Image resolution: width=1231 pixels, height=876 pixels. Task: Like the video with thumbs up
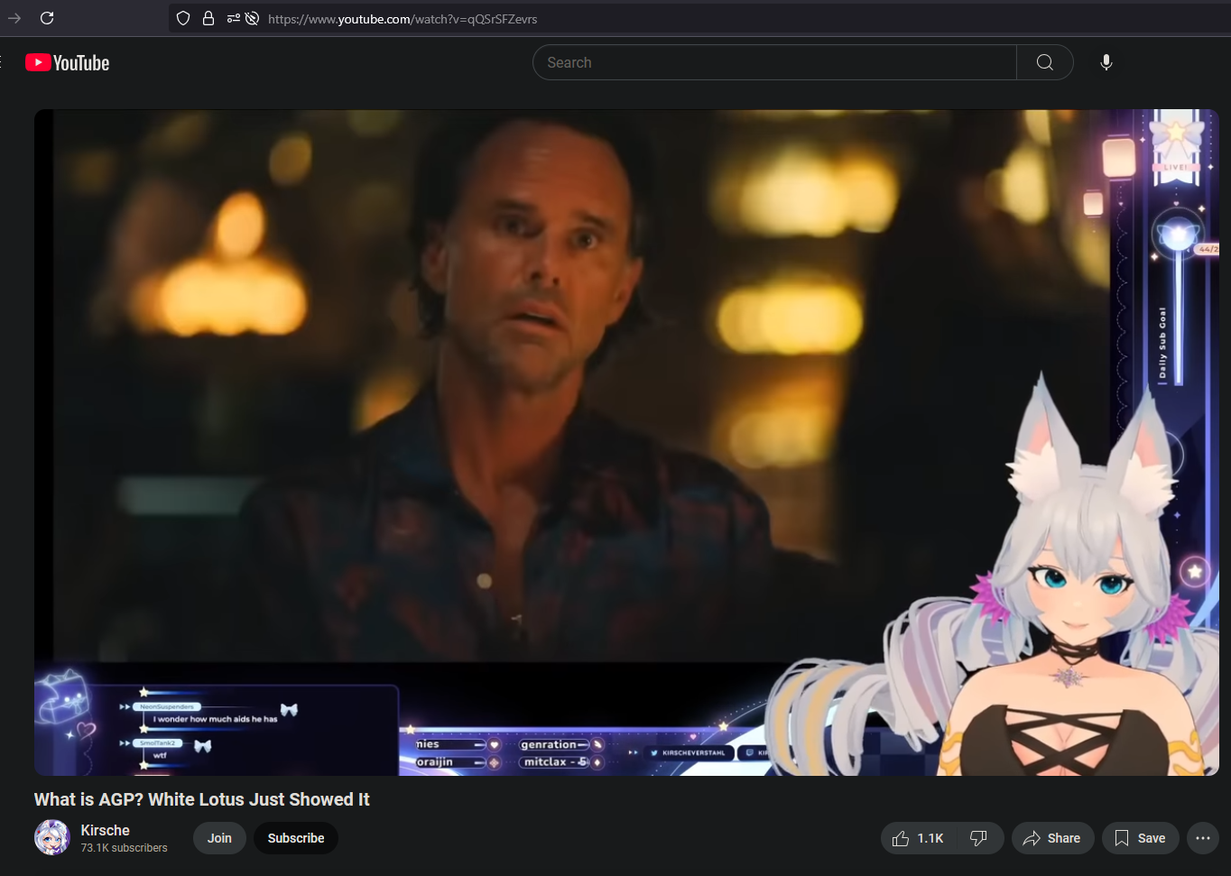[x=918, y=838]
